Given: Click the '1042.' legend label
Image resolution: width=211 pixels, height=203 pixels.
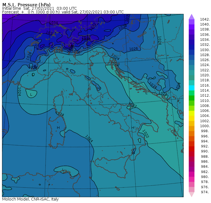Looking at the screenshot, I should [x=205, y=19].
